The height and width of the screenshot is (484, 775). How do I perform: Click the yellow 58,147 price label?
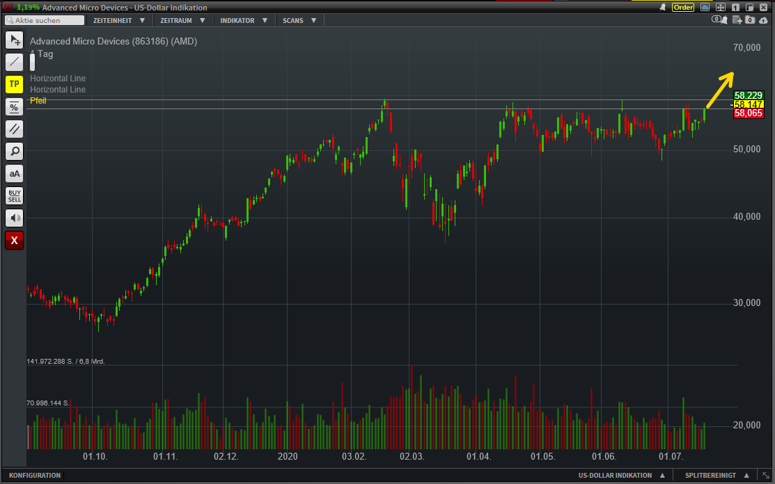pyautogui.click(x=749, y=104)
